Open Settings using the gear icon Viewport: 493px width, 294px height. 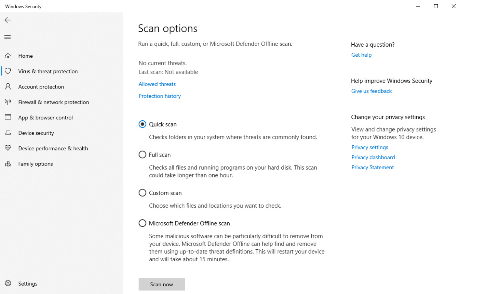pyautogui.click(x=8, y=283)
